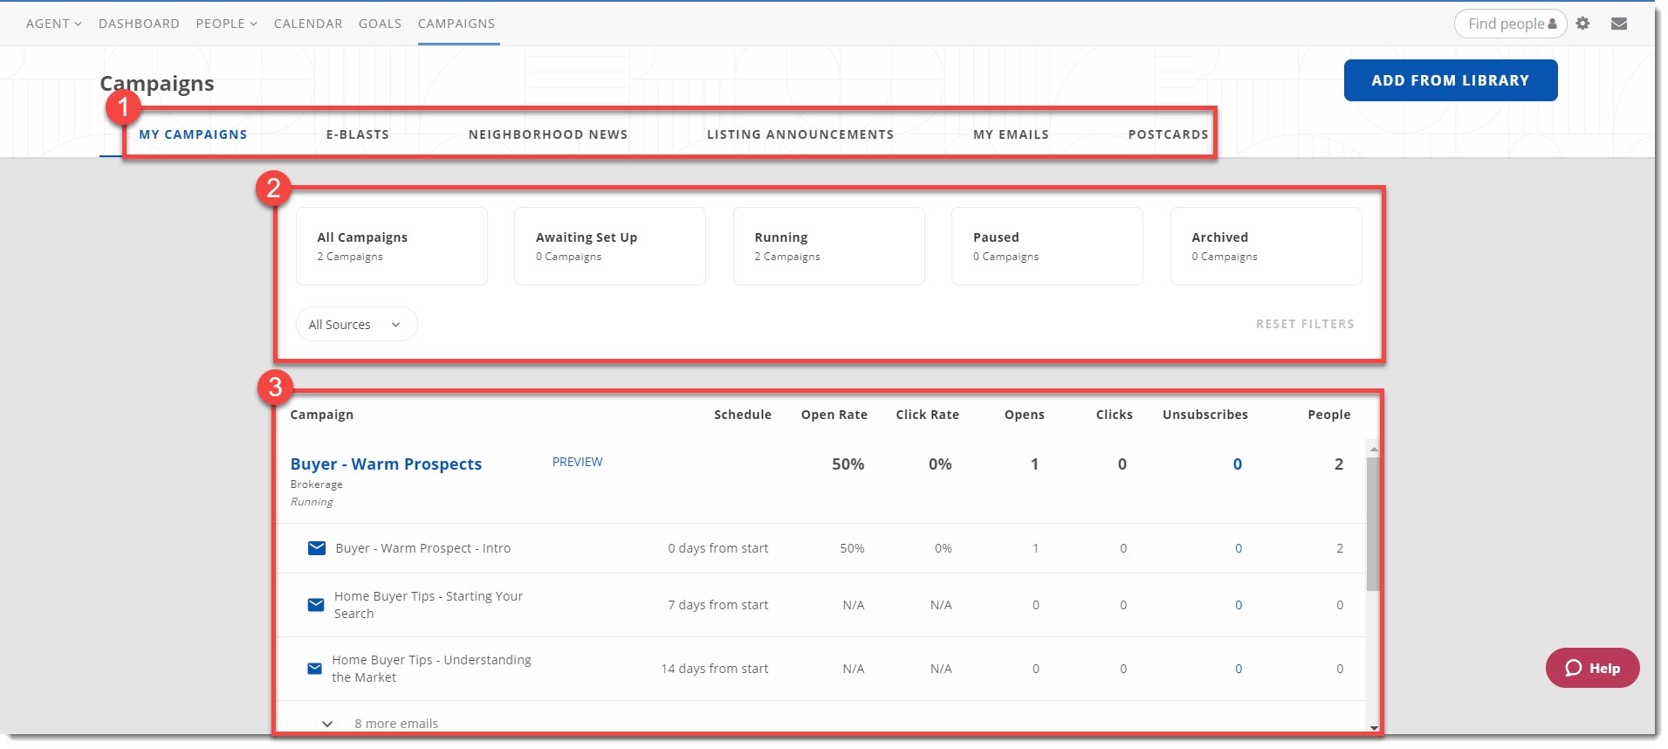Screen dimensions: 1668x749
Task: Open the mail envelope icon in header
Action: [1619, 24]
